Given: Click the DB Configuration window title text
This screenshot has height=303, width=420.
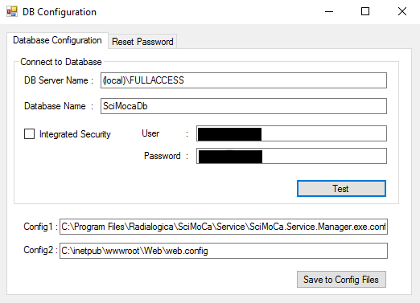Looking at the screenshot, I should point(60,12).
